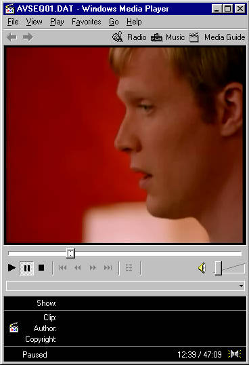The image size is (249, 365).
Task: Open the Media Guide button
Action: (217, 37)
